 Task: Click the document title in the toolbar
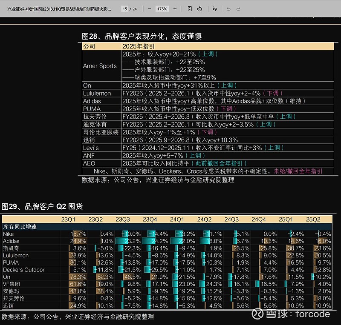[60, 9]
